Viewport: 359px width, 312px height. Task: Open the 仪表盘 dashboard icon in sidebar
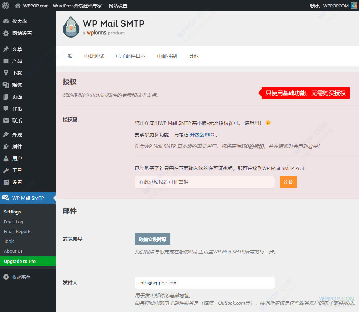[6, 21]
